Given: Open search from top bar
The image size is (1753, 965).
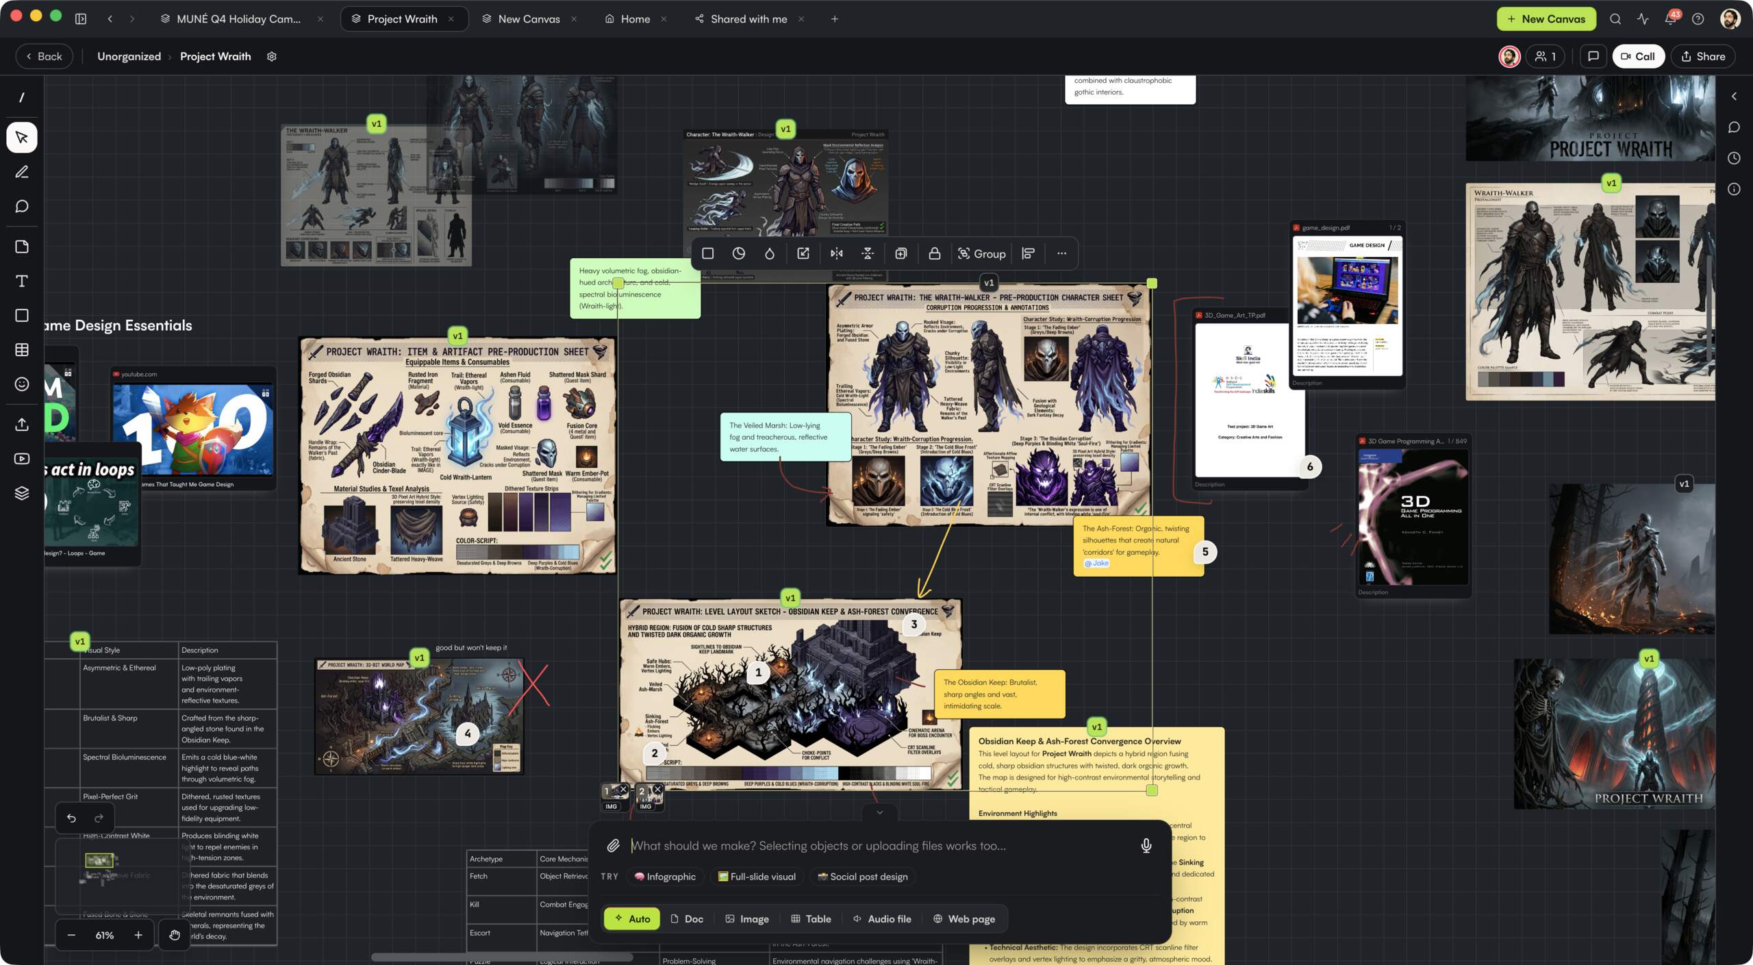Looking at the screenshot, I should 1615,19.
